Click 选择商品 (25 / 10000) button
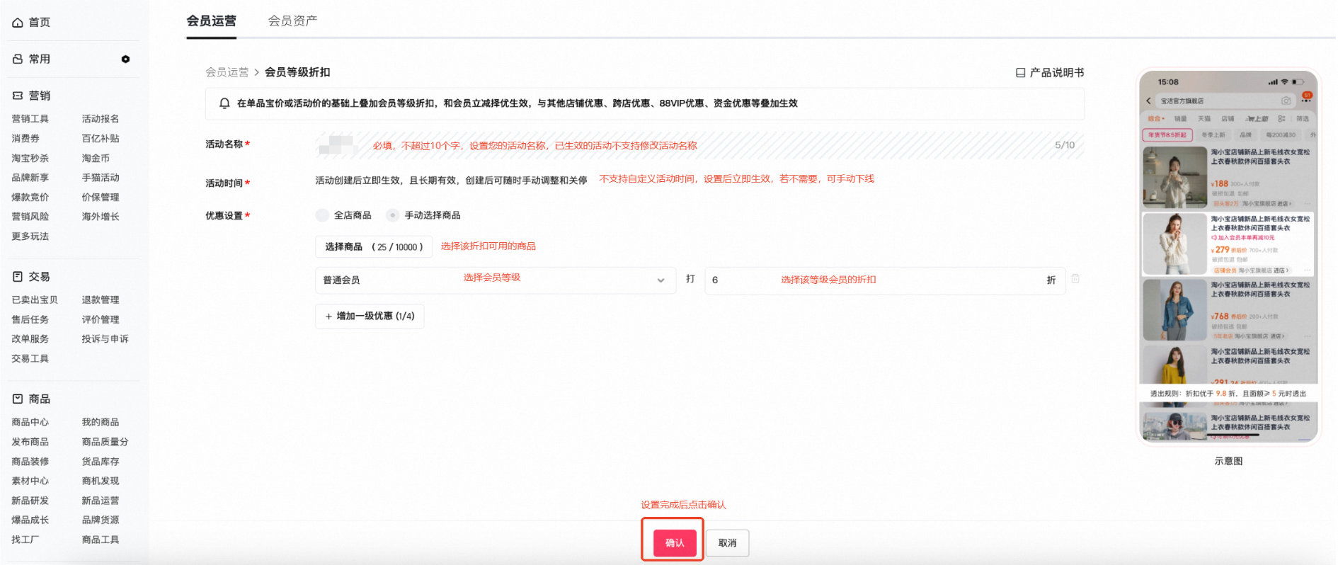This screenshot has width=1338, height=565. 374,246
